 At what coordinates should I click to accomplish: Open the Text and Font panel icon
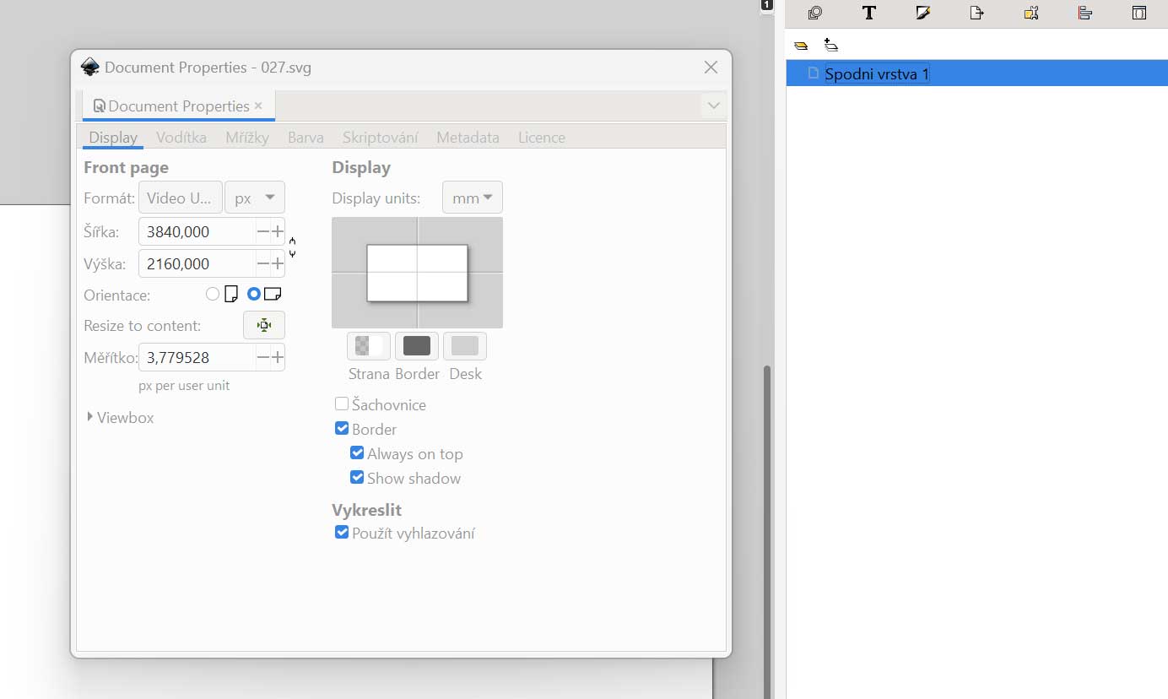tap(868, 13)
